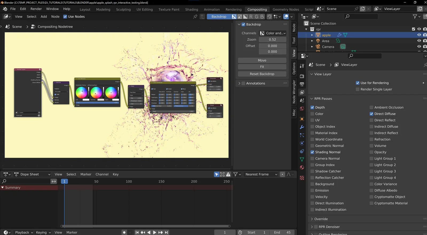Click the Reset Backdrop button

pos(262,74)
